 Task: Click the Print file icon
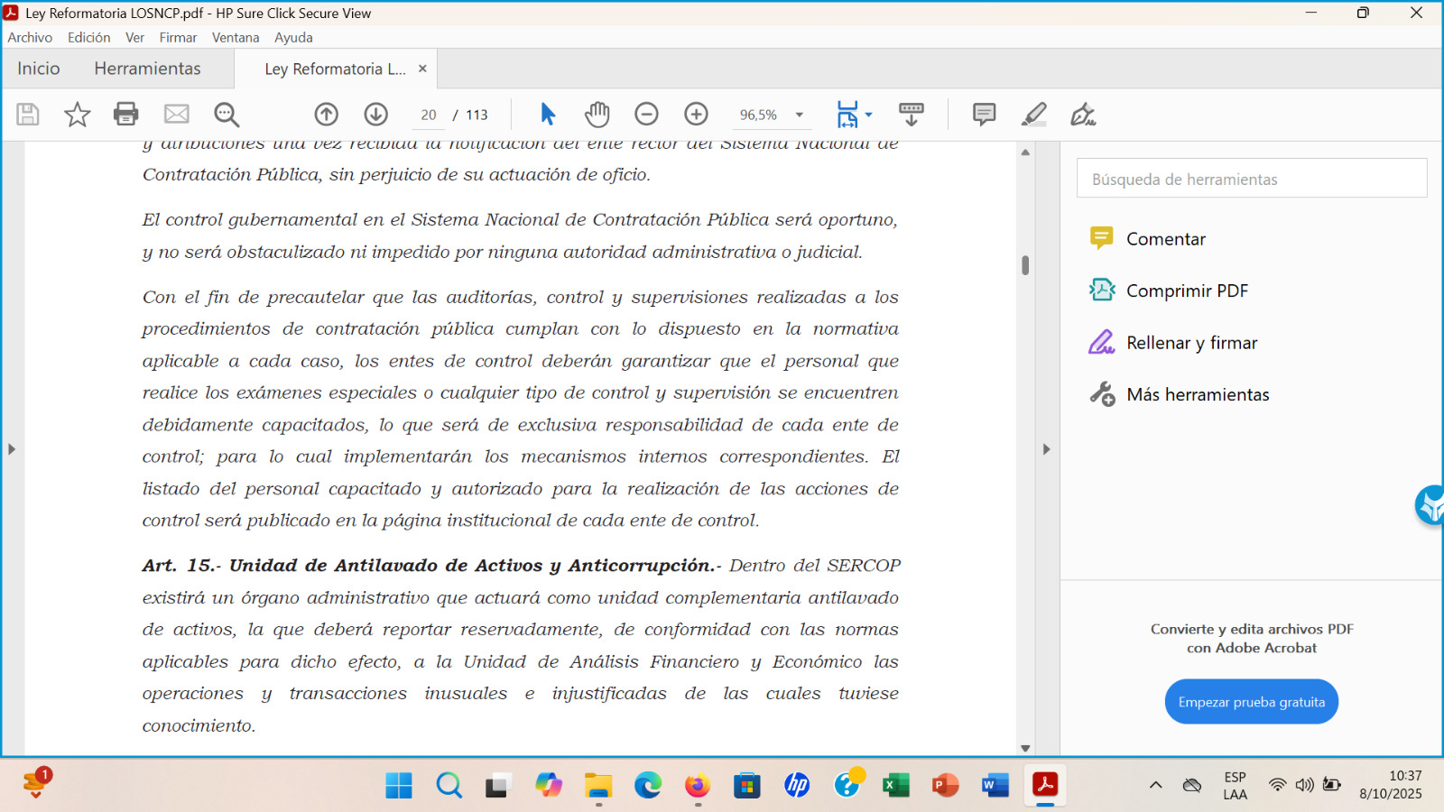[x=126, y=115]
